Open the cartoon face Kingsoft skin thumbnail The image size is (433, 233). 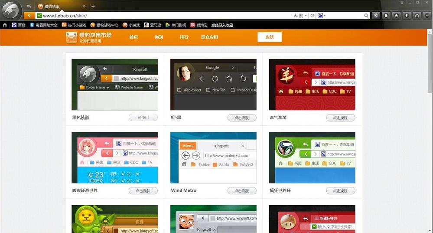pyautogui.click(x=213, y=219)
